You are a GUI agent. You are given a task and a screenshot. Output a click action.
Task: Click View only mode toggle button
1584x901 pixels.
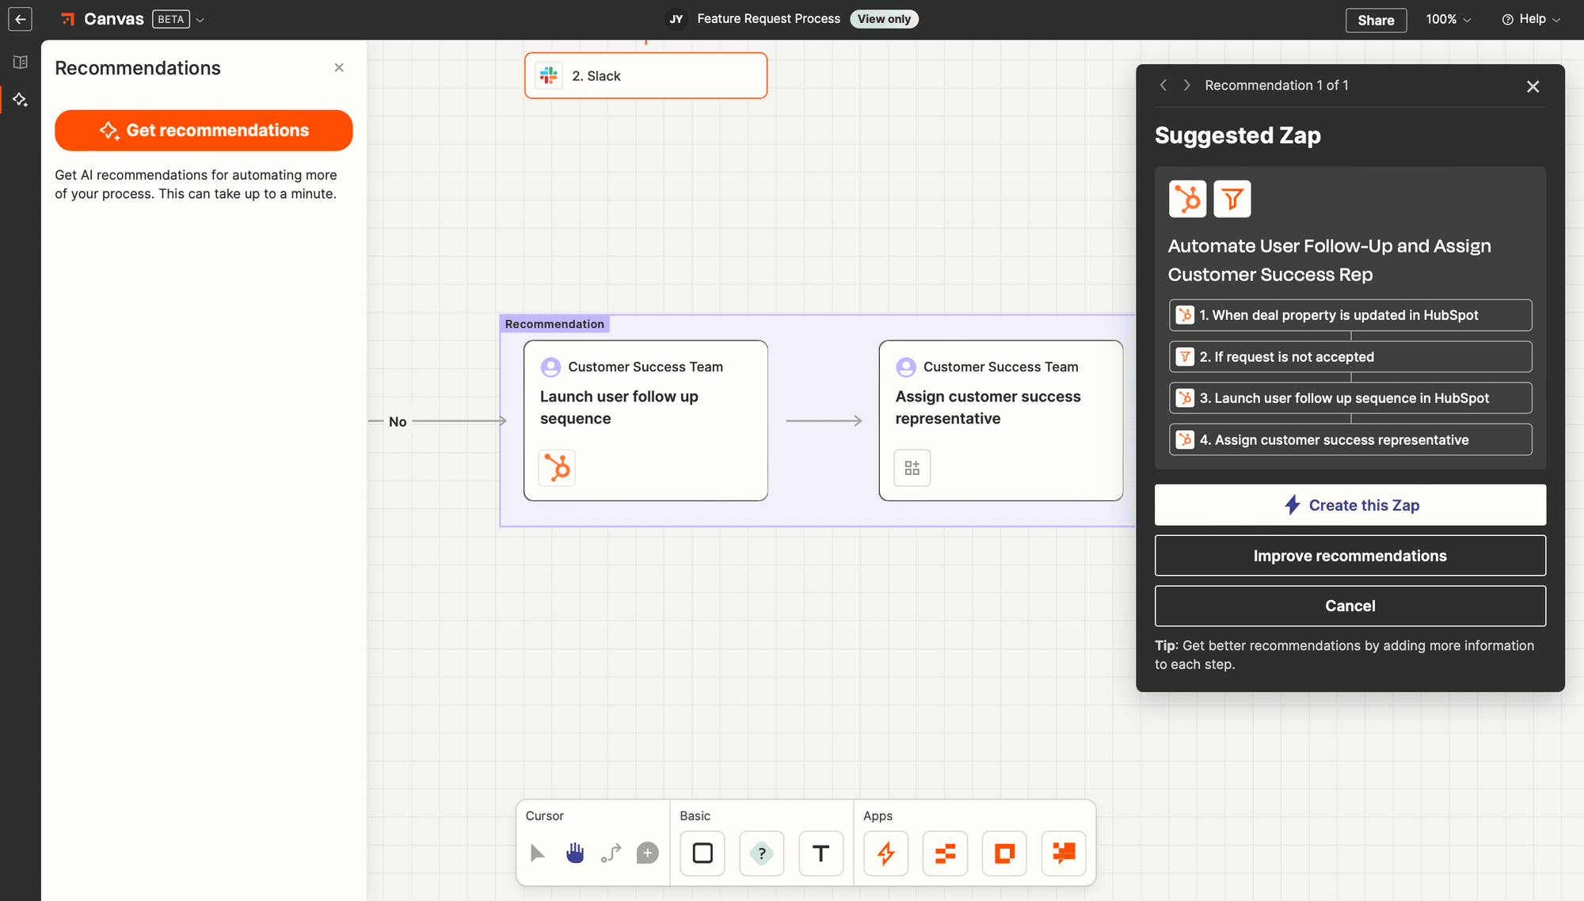pos(885,18)
